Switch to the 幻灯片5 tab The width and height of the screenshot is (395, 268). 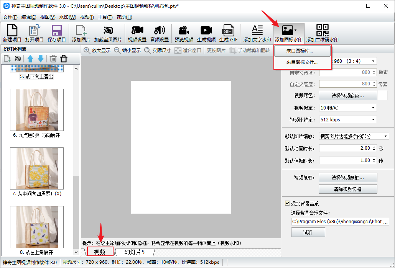tap(135, 252)
